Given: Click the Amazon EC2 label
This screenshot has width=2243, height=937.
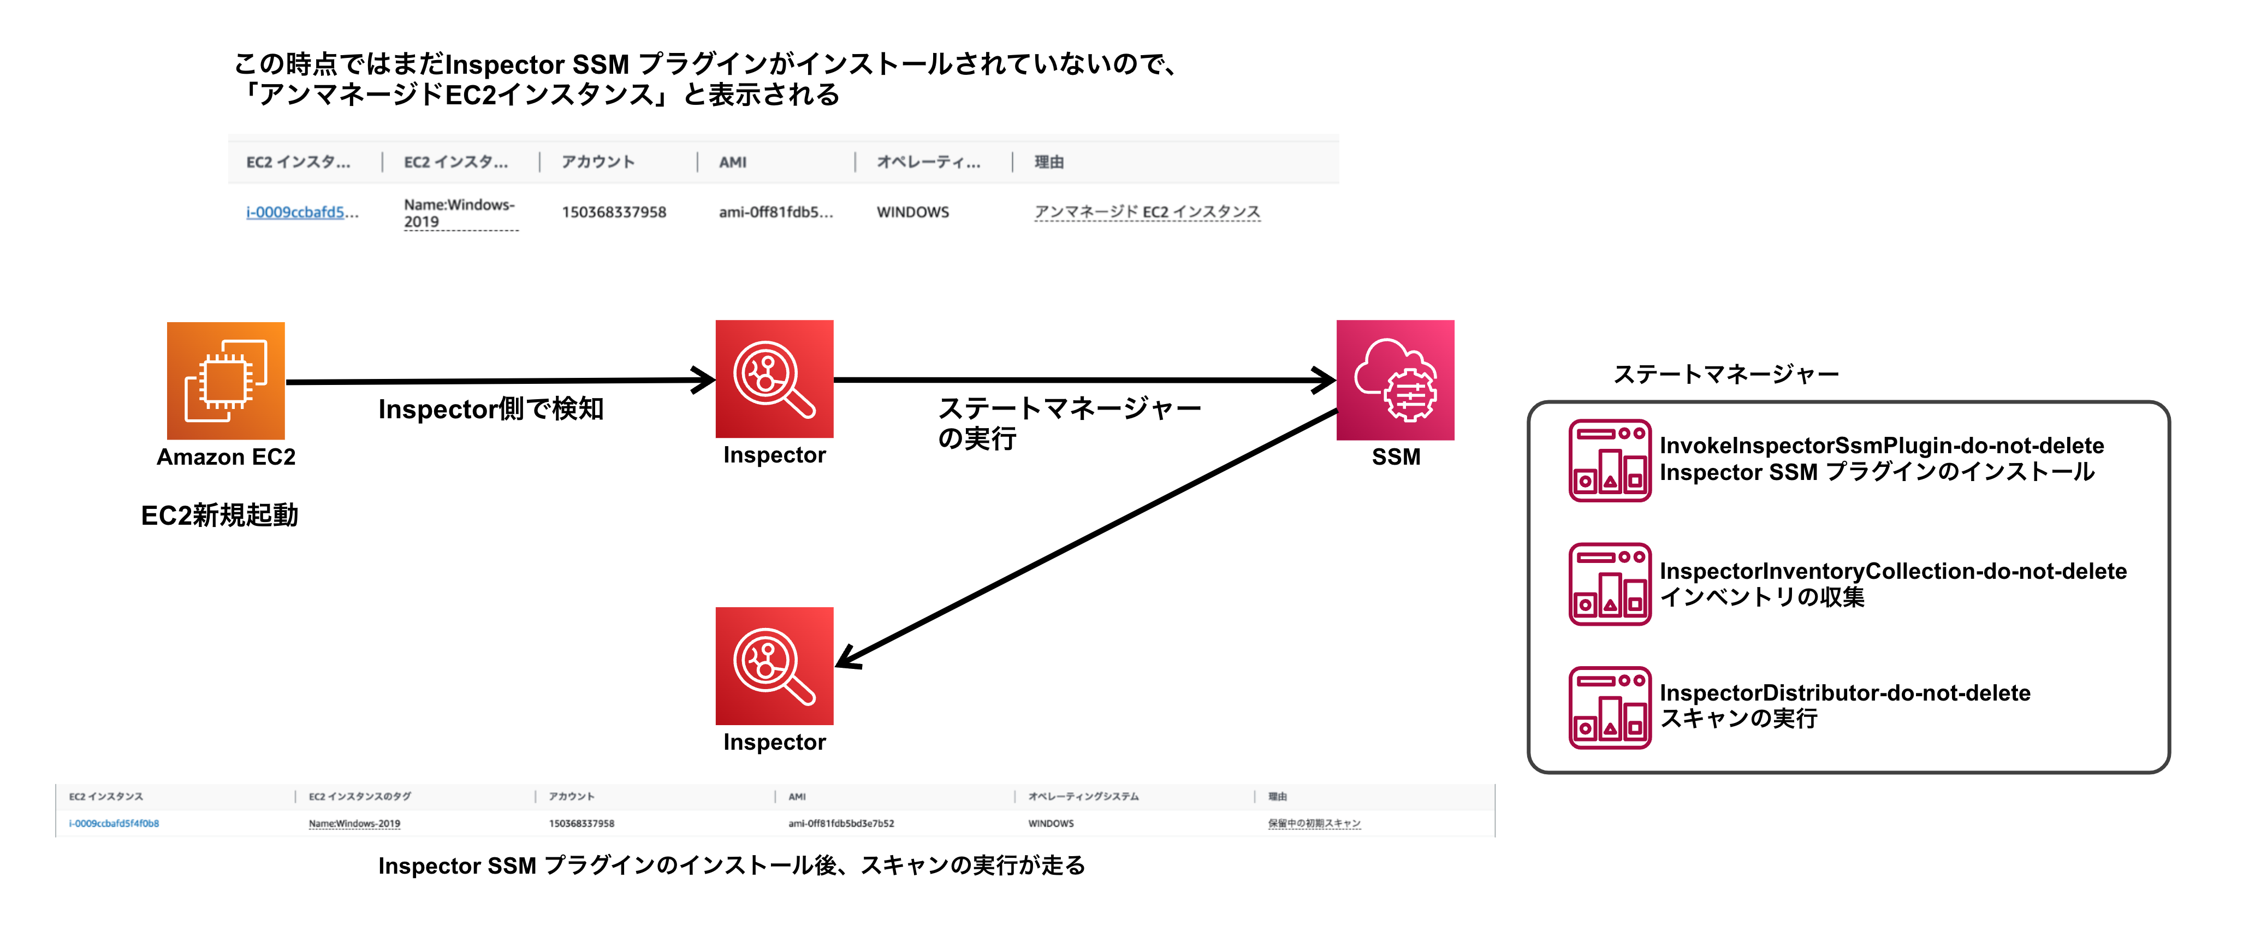Looking at the screenshot, I should coord(226,457).
